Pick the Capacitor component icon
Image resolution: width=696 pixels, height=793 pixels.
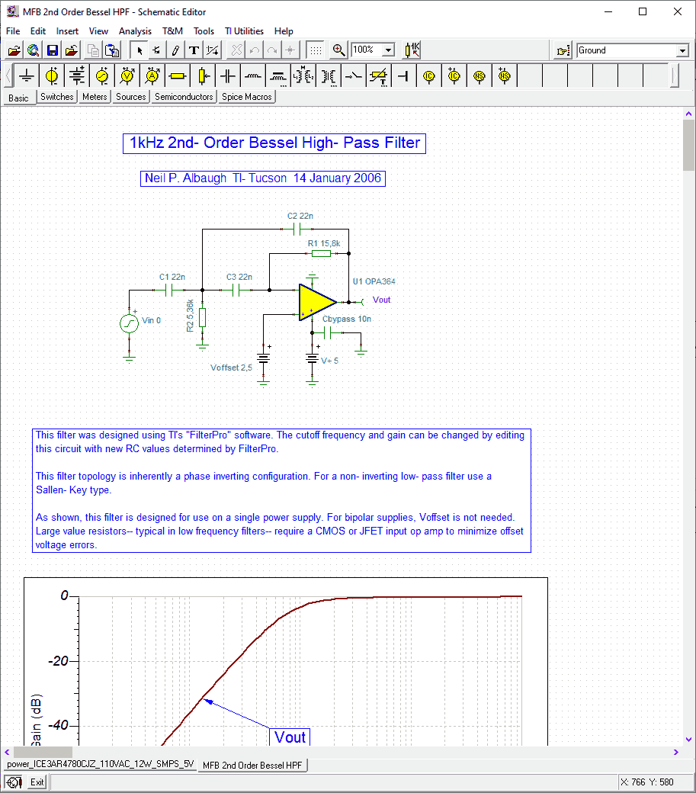click(227, 75)
